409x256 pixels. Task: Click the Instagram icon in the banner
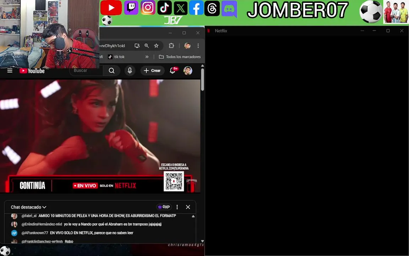[148, 7]
